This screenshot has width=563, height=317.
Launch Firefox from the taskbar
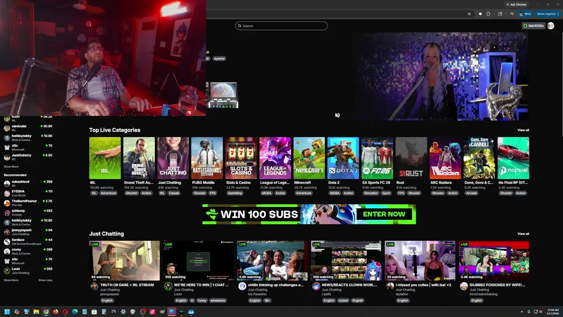pos(55,312)
